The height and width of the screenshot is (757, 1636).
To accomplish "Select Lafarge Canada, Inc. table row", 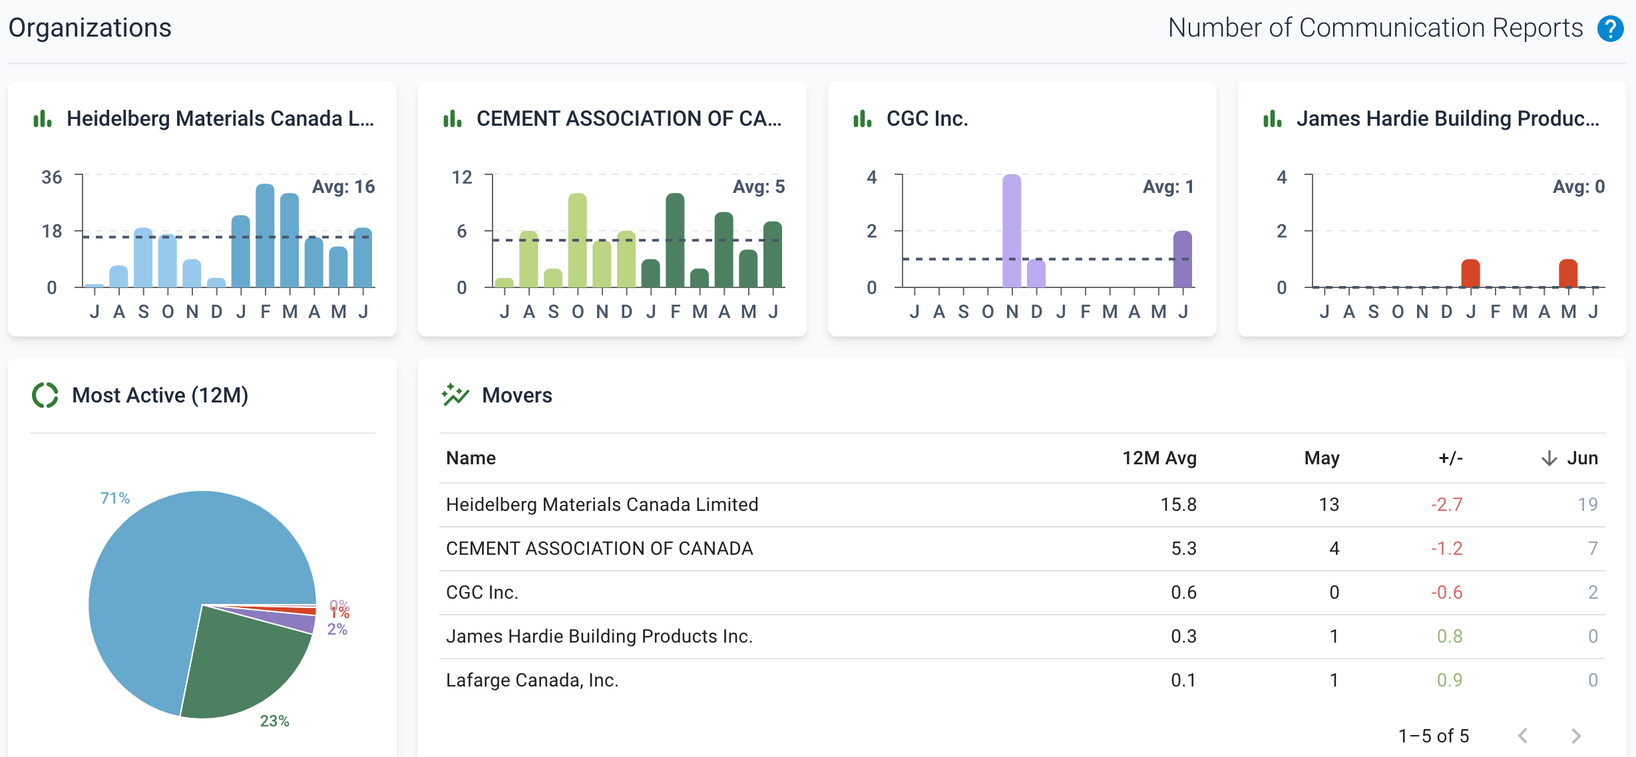I will [x=1022, y=681].
